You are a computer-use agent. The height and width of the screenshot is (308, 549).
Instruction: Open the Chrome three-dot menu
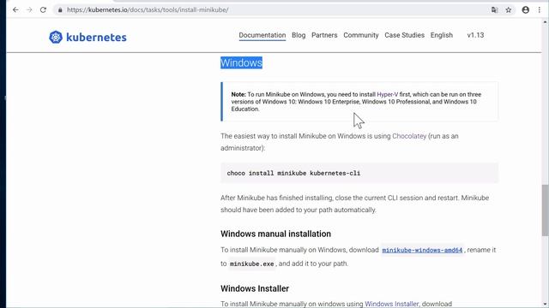click(540, 9)
